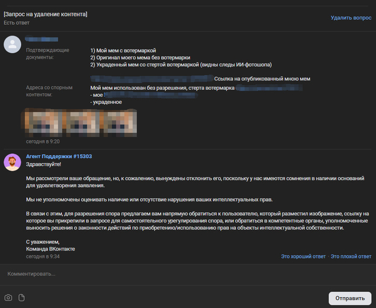Click the Удалить вопрос link
The width and height of the screenshot is (376, 308).
point(351,18)
